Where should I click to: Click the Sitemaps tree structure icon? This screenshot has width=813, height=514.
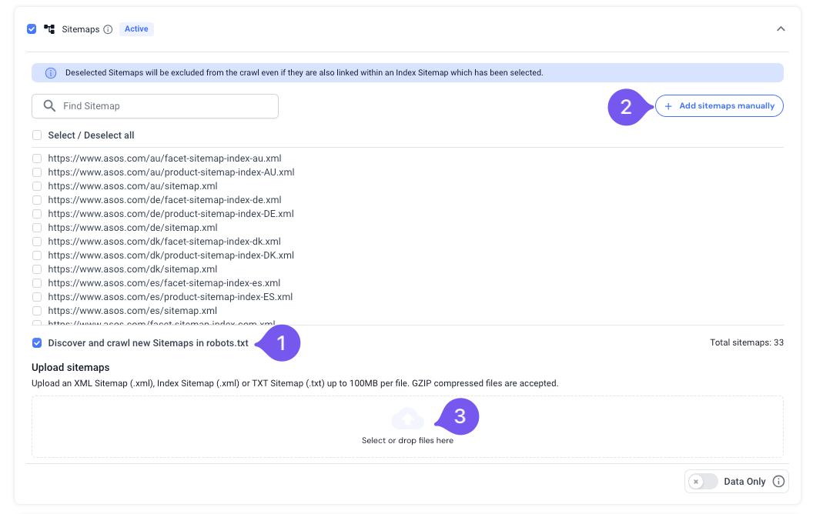click(x=49, y=29)
